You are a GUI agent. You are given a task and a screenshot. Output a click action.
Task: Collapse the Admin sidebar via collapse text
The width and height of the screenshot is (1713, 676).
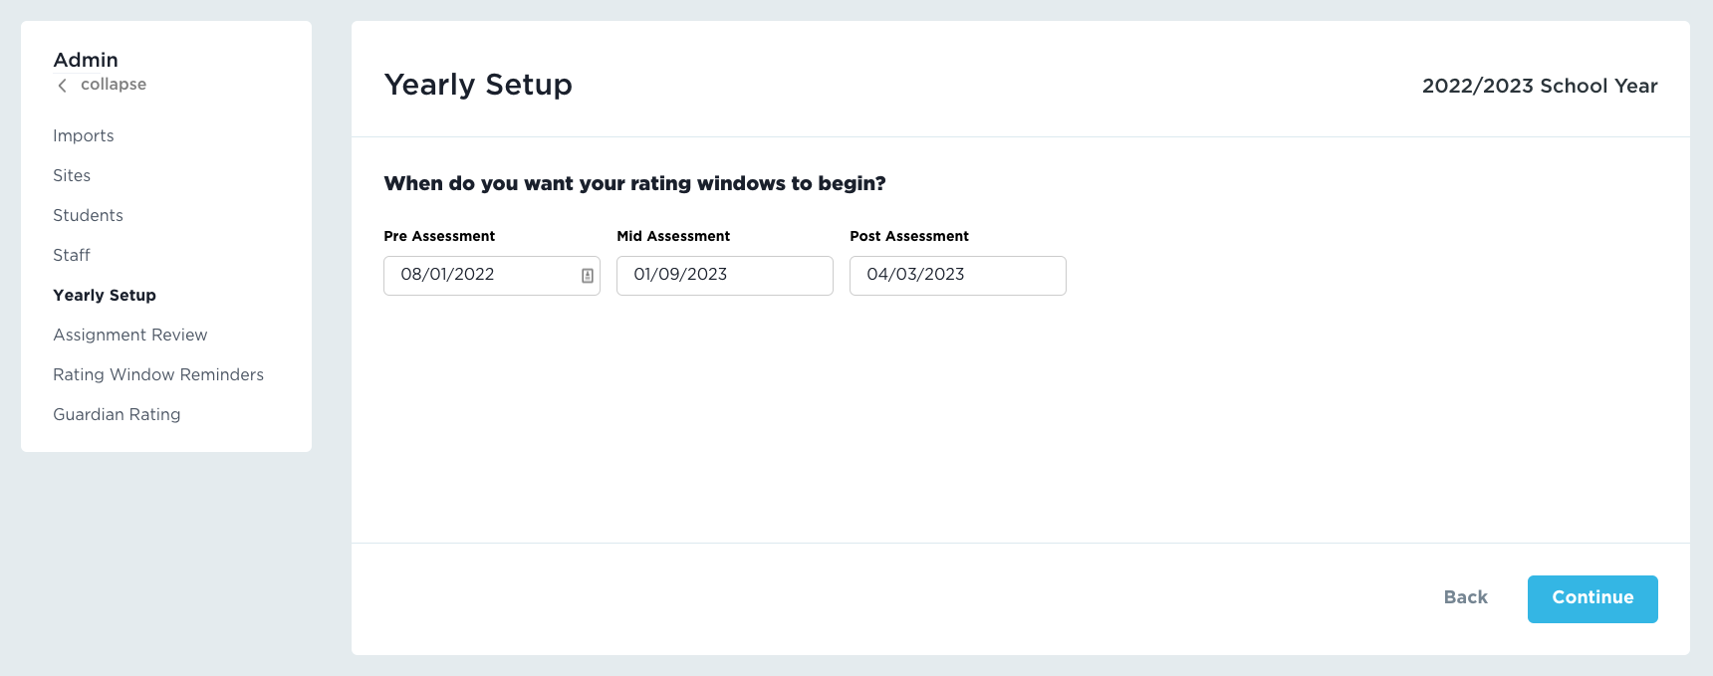tap(114, 85)
